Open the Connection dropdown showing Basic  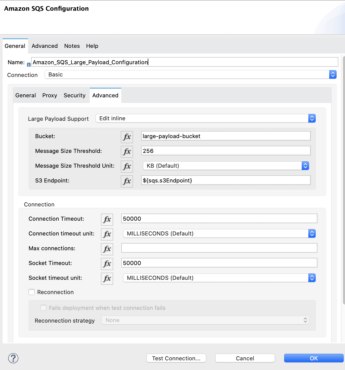(333, 74)
